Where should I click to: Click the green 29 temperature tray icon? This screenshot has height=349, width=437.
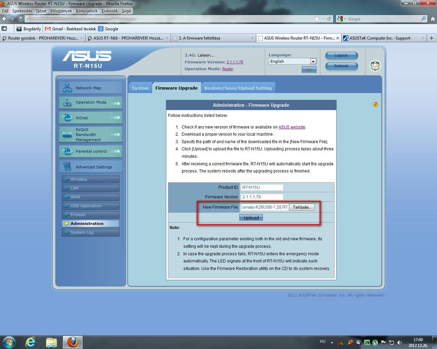click(x=367, y=342)
